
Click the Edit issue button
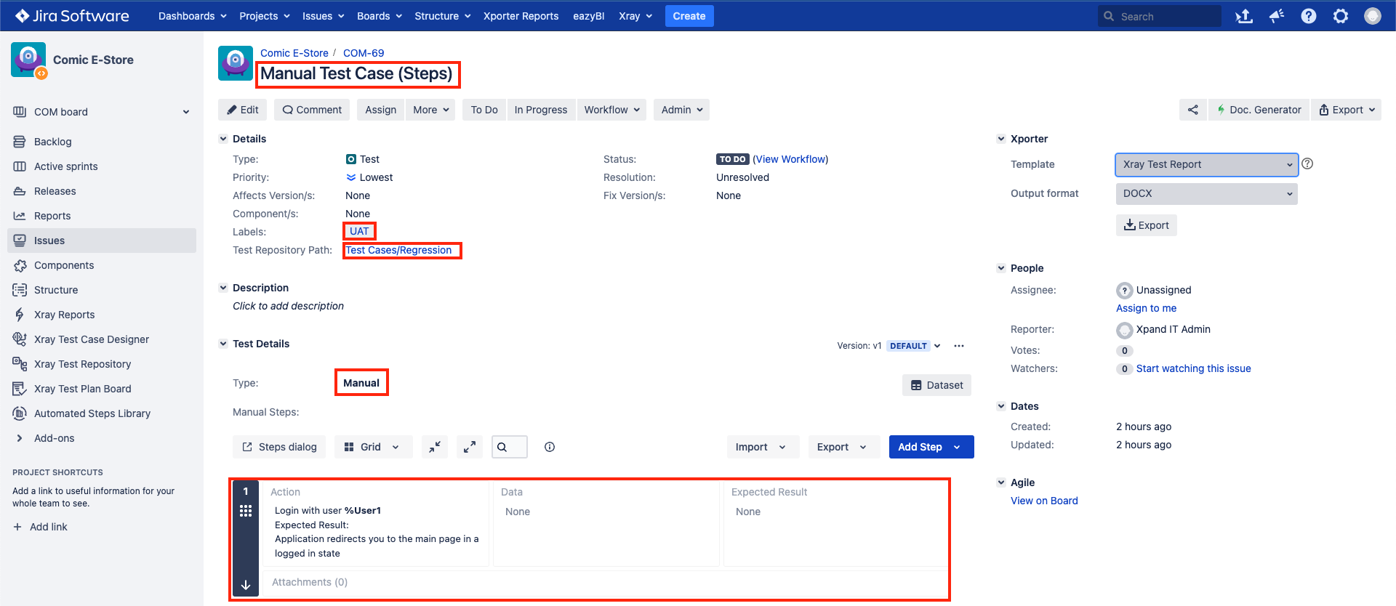[x=243, y=110]
